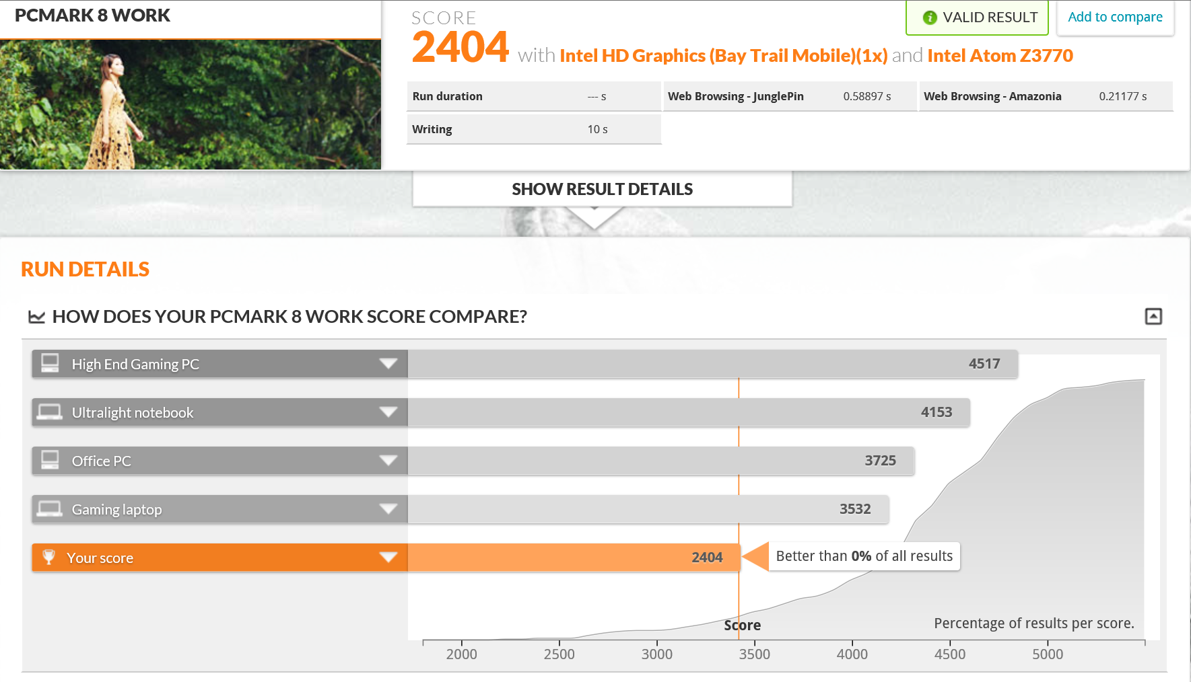Click the large 2404 score number
The width and height of the screenshot is (1191, 682).
point(461,48)
